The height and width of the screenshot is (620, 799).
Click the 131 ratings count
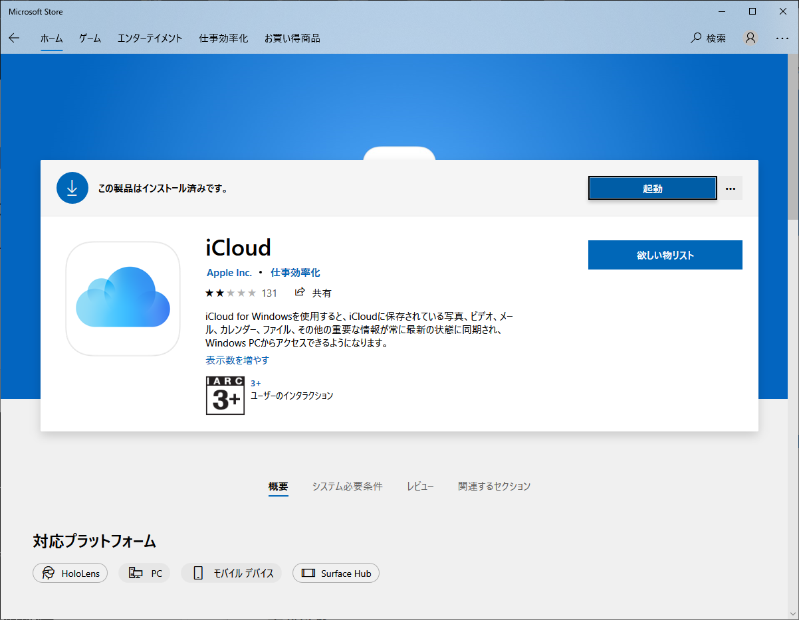click(269, 293)
